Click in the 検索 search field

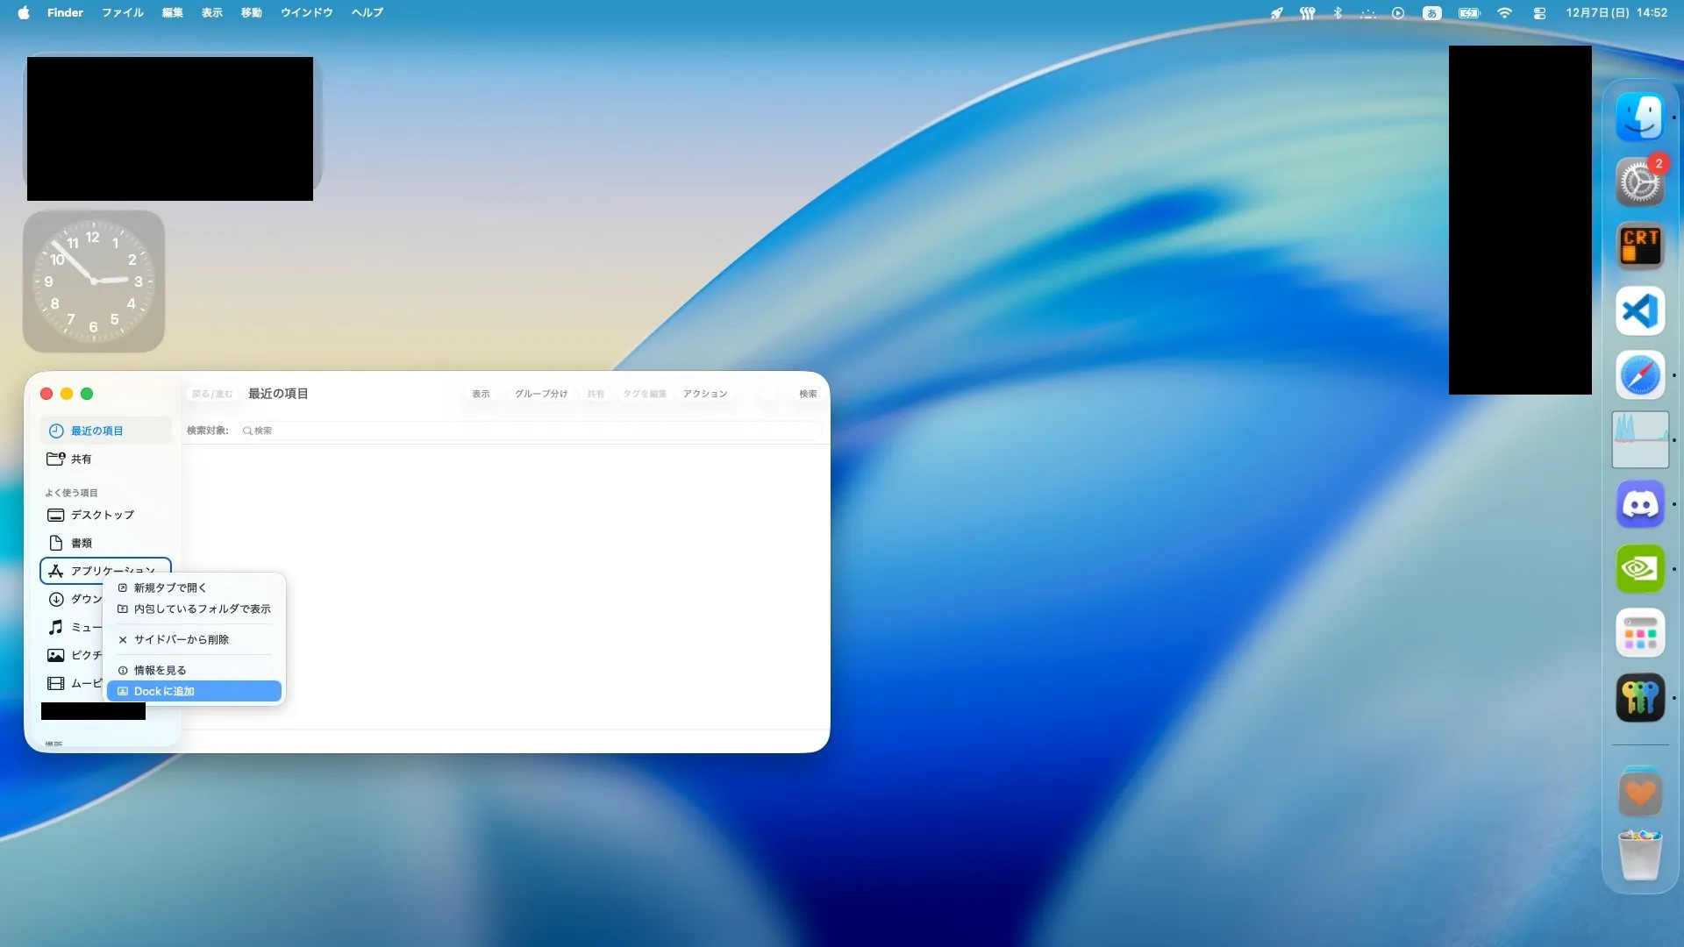(526, 431)
